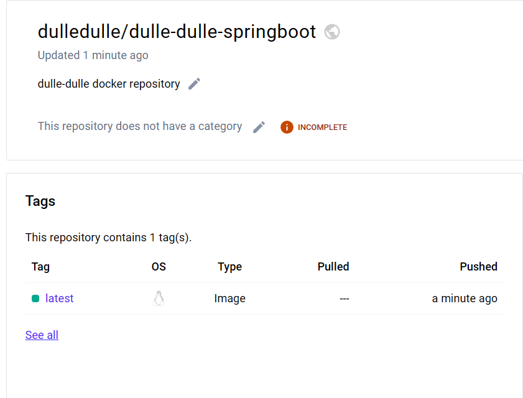Open the See all tags link
Viewport: 523px width, 398px height.
point(42,335)
